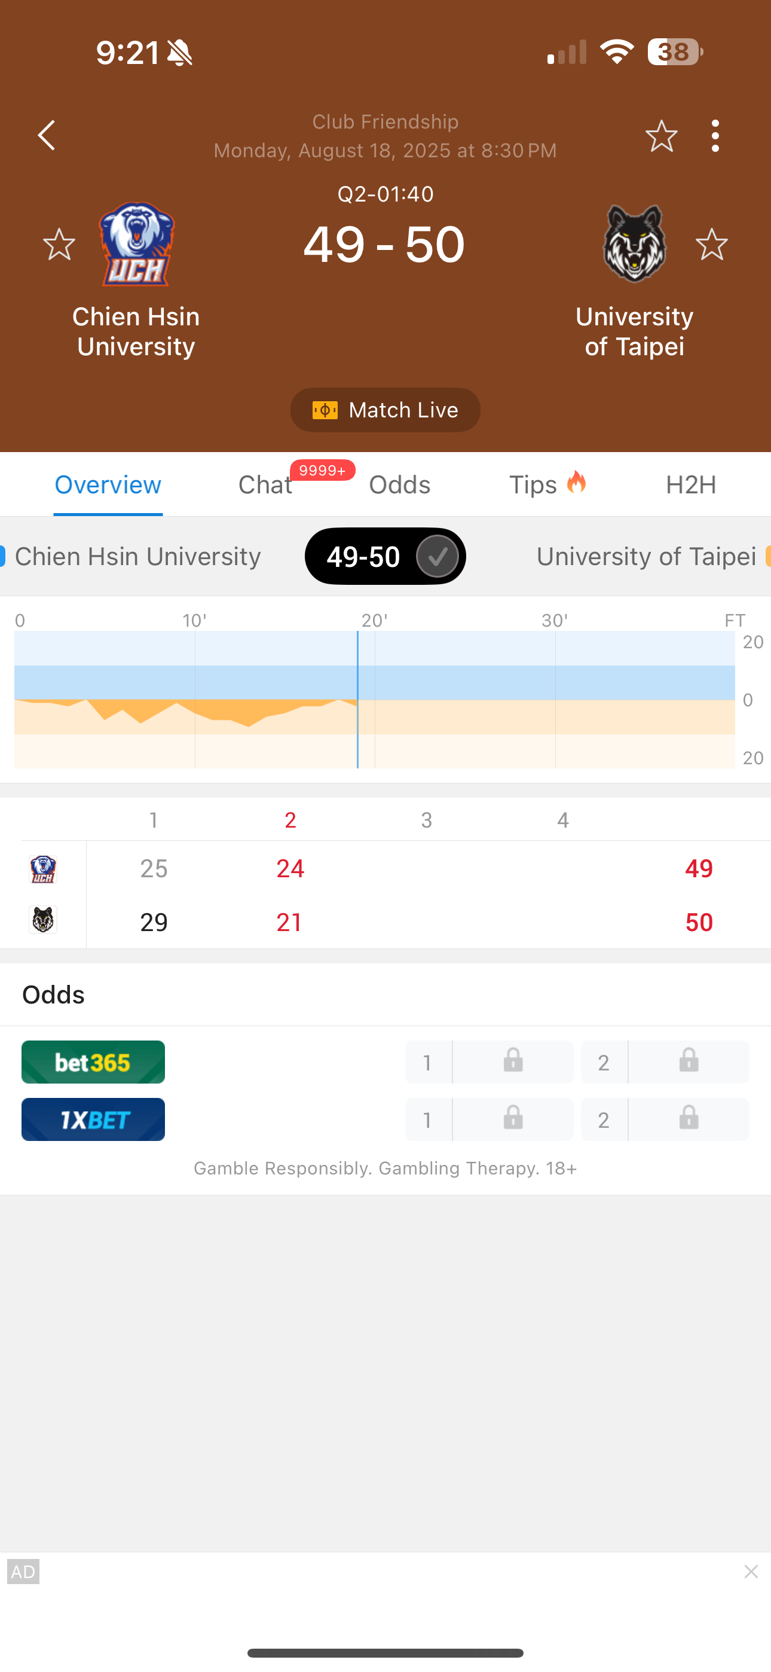
Task: Favorite University of Taipei star
Action: (x=711, y=245)
